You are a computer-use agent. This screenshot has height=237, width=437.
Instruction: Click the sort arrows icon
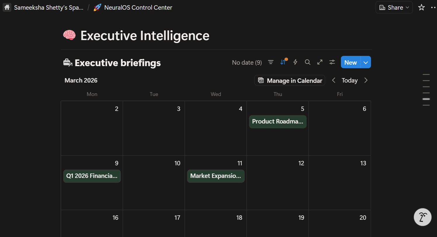tap(283, 62)
